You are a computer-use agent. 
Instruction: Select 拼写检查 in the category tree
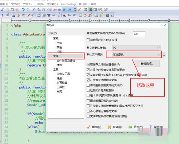tap(62, 83)
